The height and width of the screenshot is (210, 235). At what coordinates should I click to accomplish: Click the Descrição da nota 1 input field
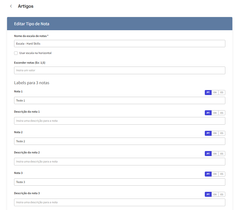point(119,121)
